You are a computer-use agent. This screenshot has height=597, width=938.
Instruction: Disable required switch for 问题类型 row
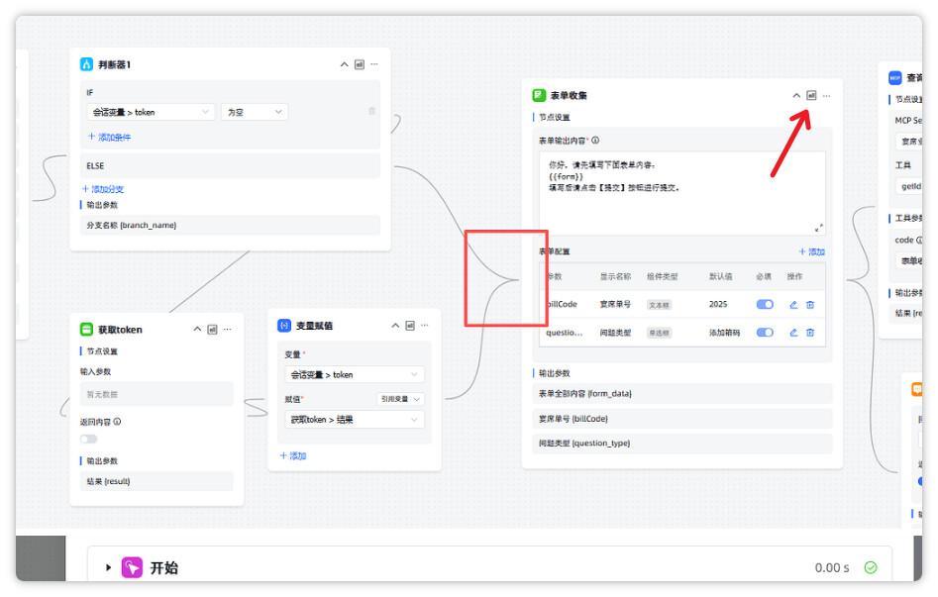[x=765, y=333]
